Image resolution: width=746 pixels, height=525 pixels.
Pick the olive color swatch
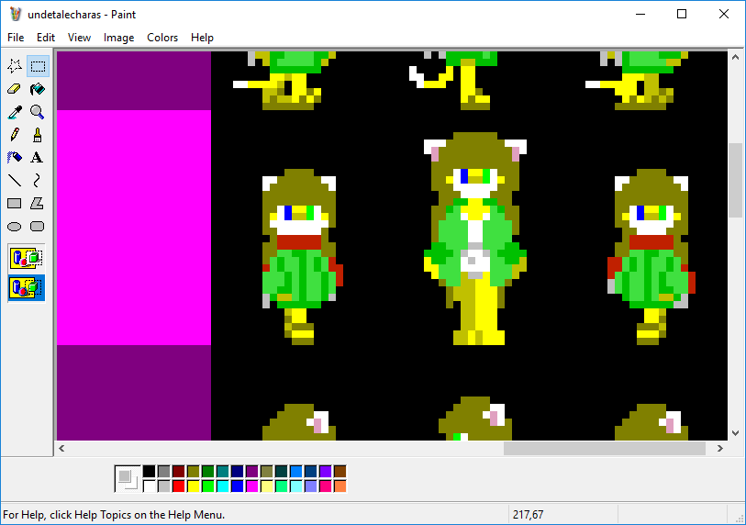click(194, 471)
